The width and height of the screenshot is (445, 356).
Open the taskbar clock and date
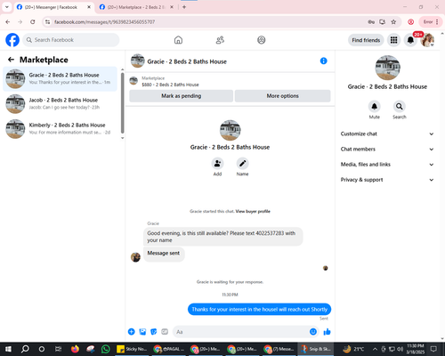coord(416,349)
